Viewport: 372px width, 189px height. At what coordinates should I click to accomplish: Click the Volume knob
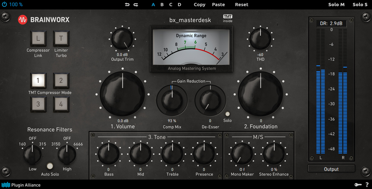pyautogui.click(x=123, y=94)
